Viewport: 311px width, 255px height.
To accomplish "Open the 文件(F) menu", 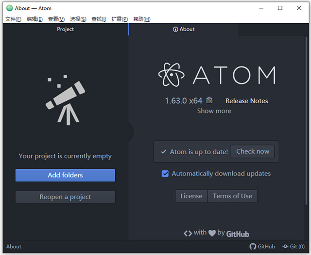I will (13, 19).
